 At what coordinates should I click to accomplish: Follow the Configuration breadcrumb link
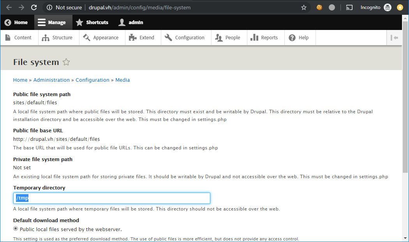(93, 80)
